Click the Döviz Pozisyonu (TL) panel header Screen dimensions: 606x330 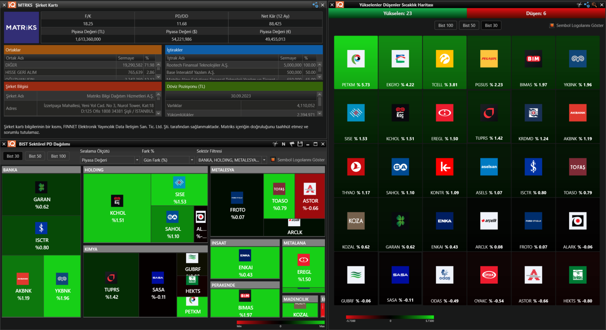point(244,86)
